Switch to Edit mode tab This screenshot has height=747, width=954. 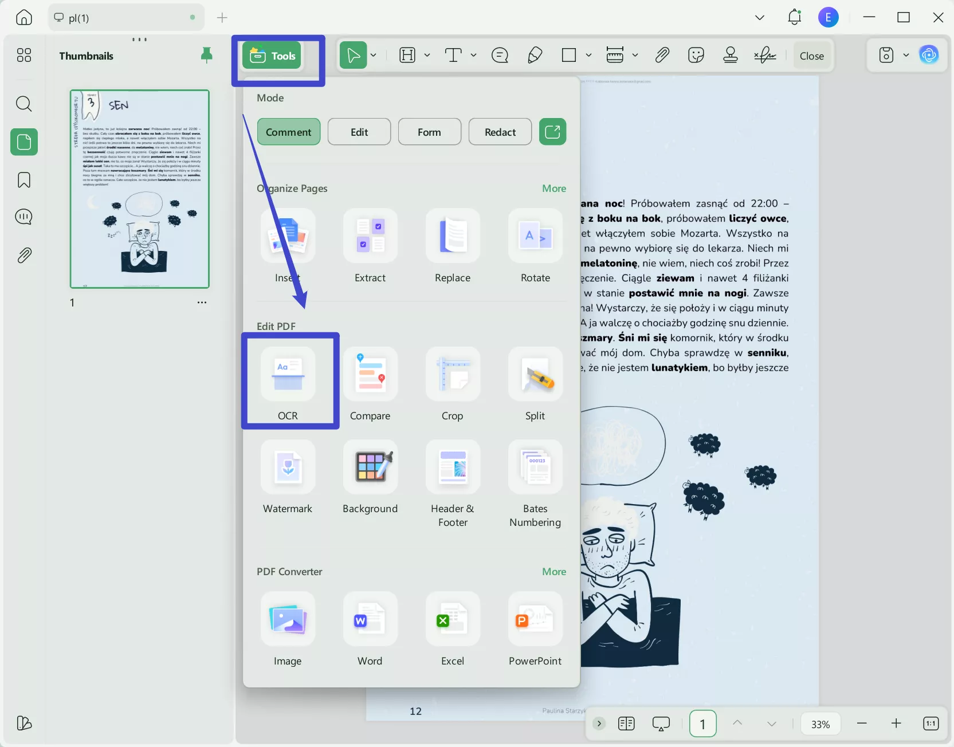[359, 132]
